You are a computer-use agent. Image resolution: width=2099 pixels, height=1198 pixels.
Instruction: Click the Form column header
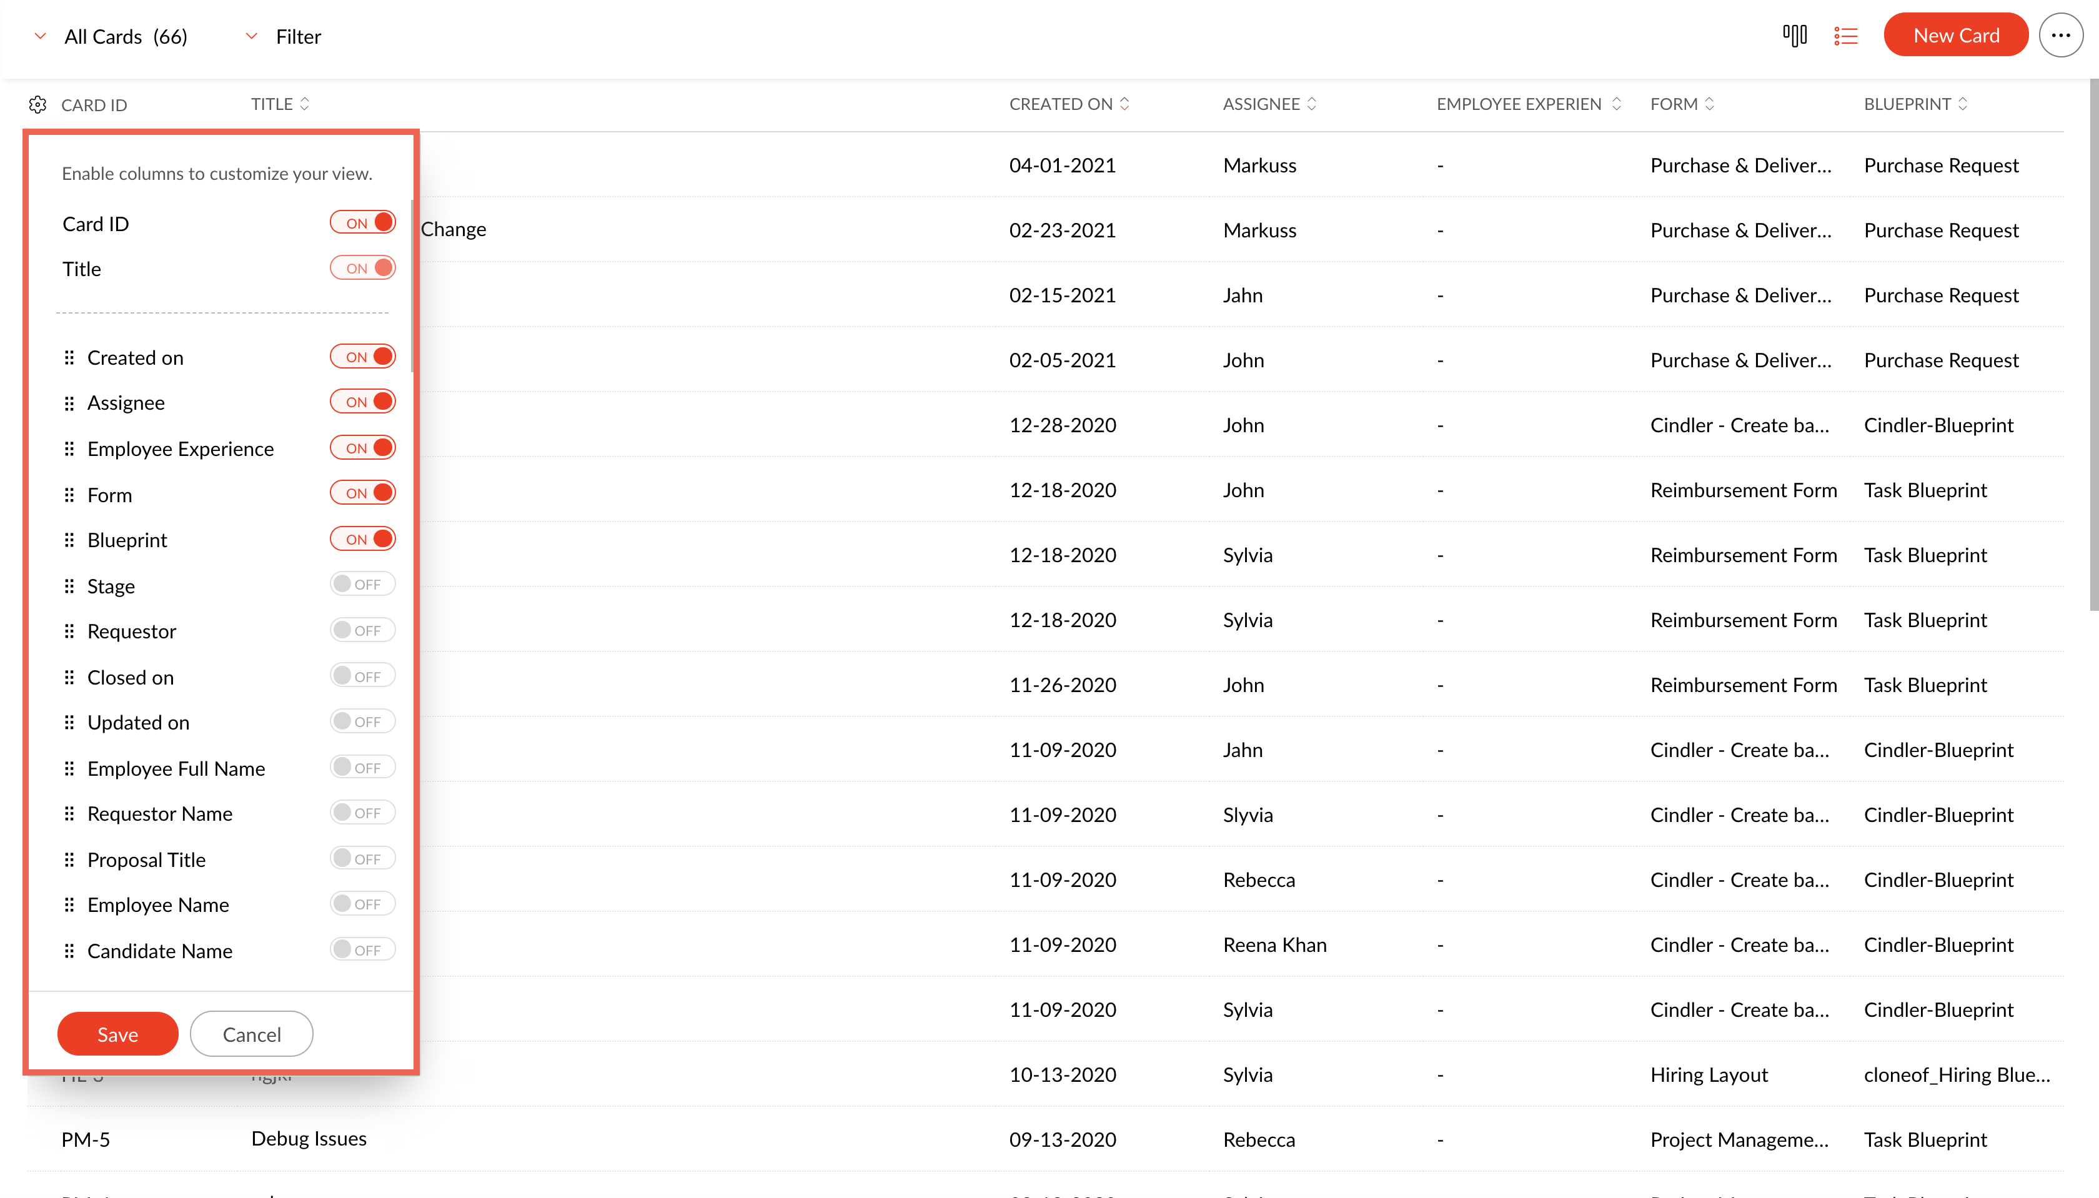(1674, 104)
